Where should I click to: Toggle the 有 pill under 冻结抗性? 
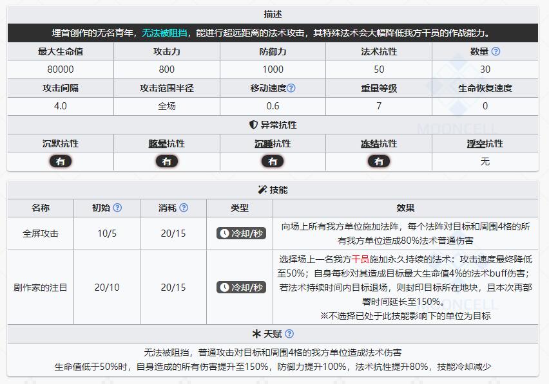[380, 161]
